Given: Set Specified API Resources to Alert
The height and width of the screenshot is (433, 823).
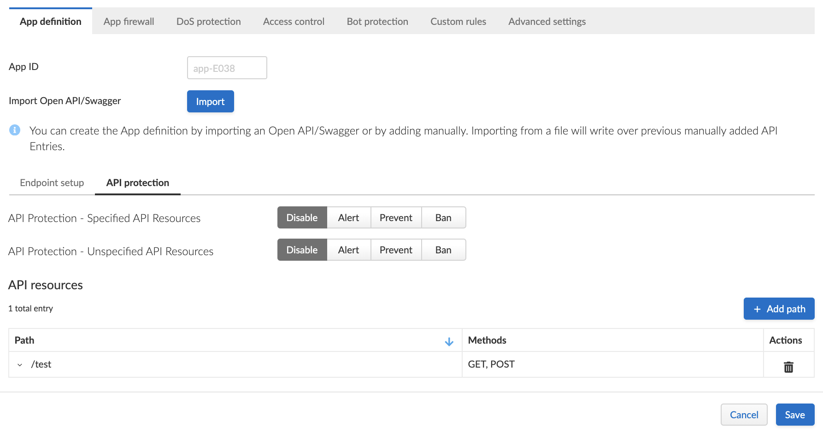Looking at the screenshot, I should (348, 217).
